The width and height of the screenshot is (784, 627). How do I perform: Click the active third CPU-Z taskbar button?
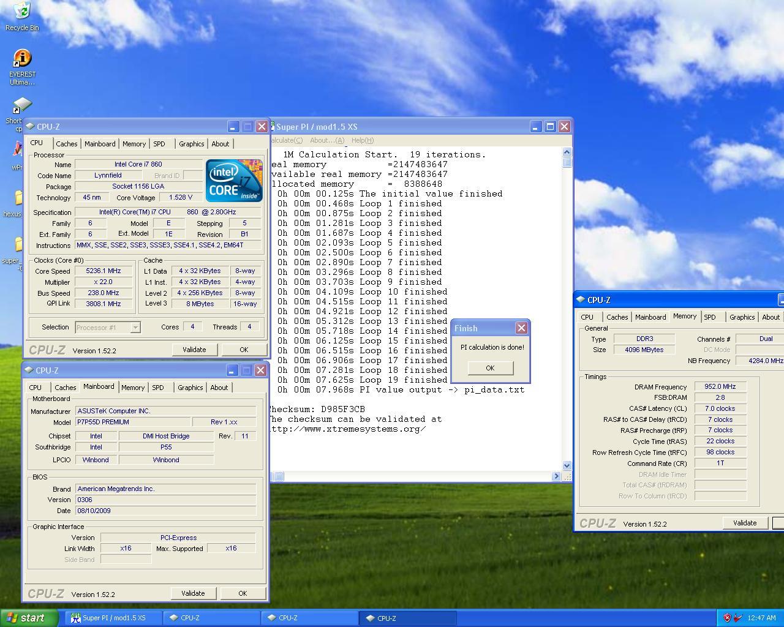tap(407, 618)
